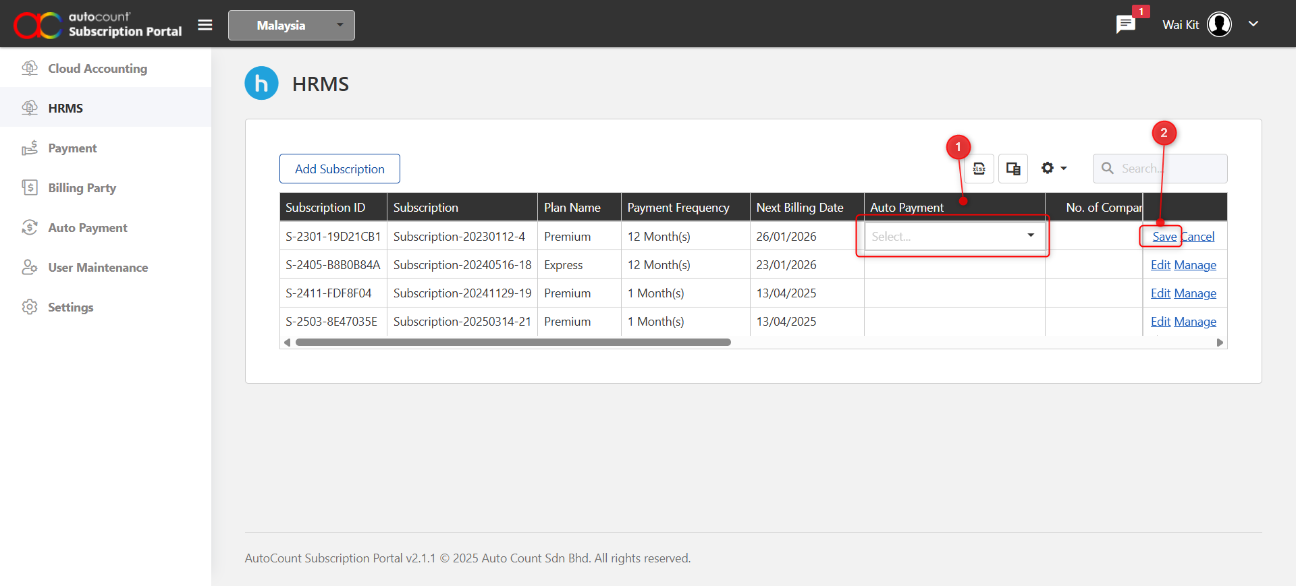Click the user profile avatar
The width and height of the screenshot is (1296, 586).
point(1219,24)
